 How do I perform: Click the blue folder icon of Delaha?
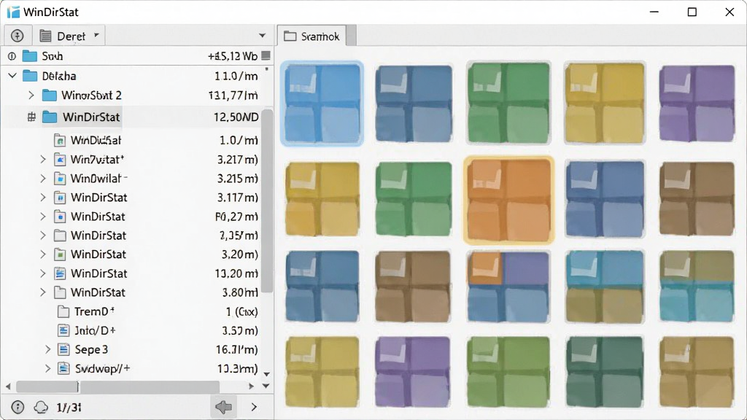[x=30, y=76]
